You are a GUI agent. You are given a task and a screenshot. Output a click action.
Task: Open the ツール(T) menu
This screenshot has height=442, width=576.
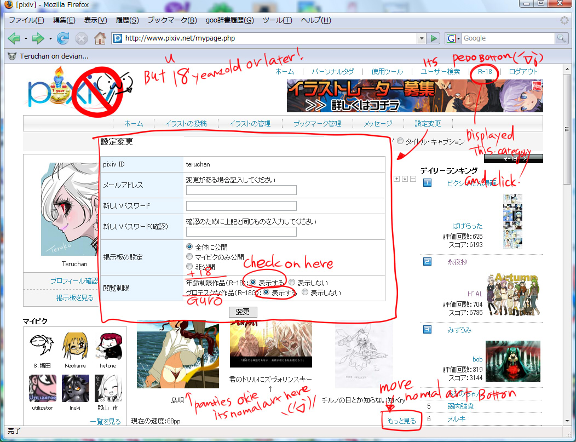277,20
